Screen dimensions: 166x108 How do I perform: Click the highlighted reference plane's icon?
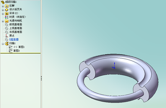click(x=7, y=40)
